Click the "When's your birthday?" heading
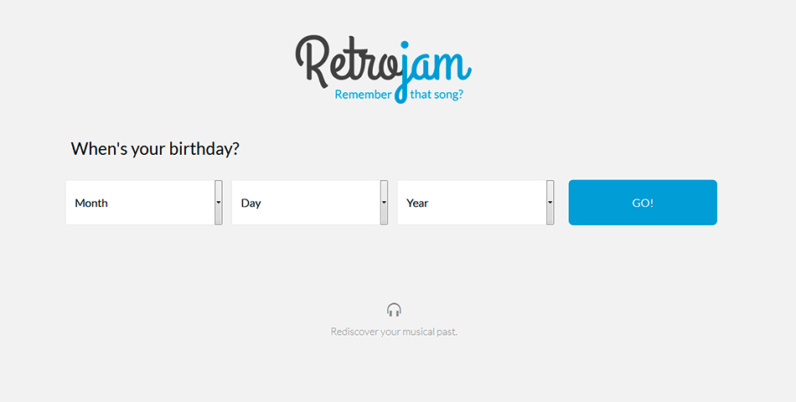 pos(155,149)
